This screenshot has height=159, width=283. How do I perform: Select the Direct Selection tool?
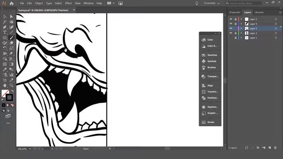(11, 17)
